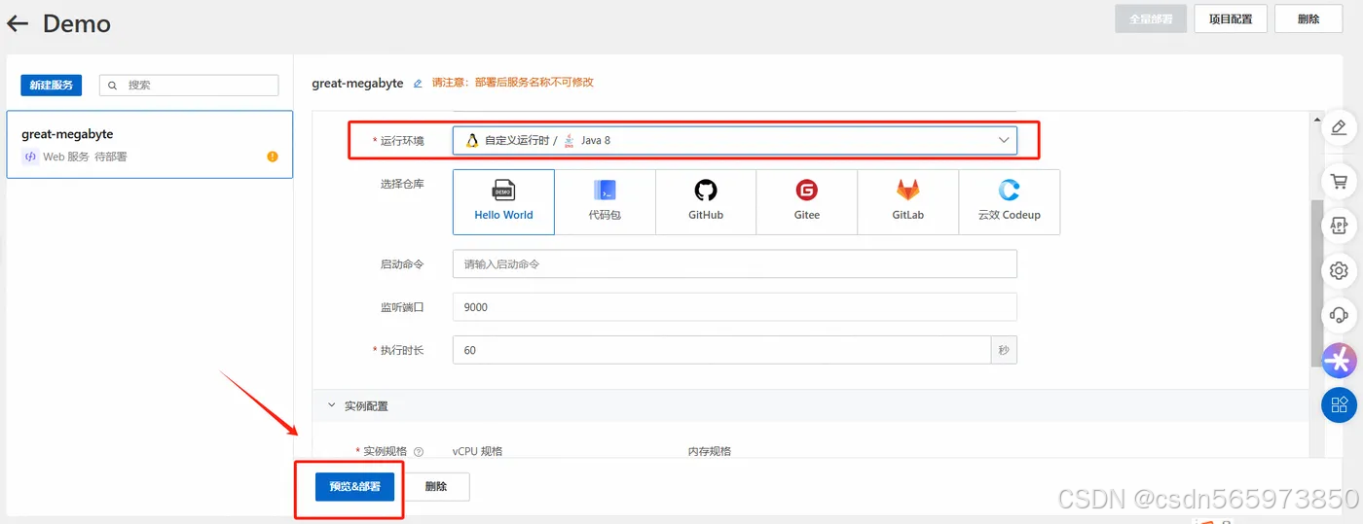Select the Hello World demo repository
1363x524 pixels.
tap(503, 202)
